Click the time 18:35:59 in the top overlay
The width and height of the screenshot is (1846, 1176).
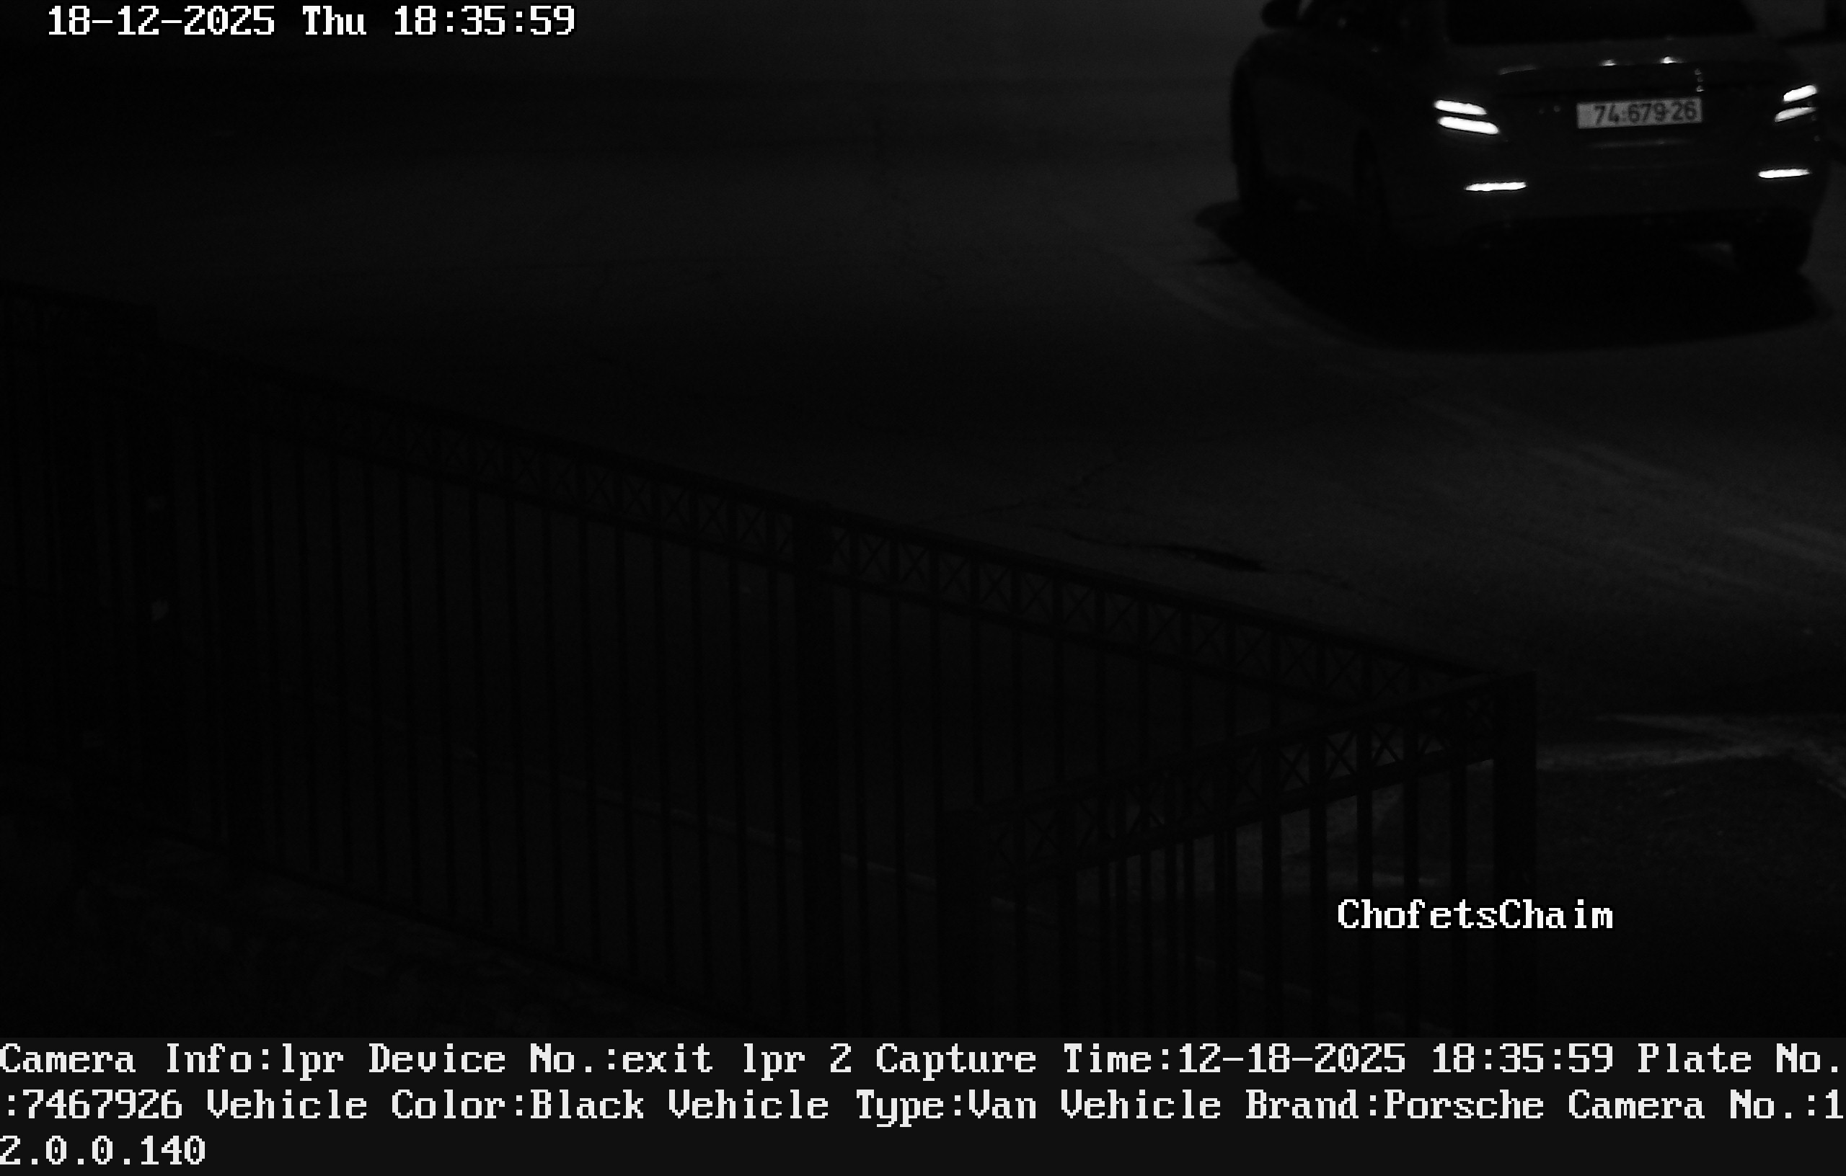point(483,21)
